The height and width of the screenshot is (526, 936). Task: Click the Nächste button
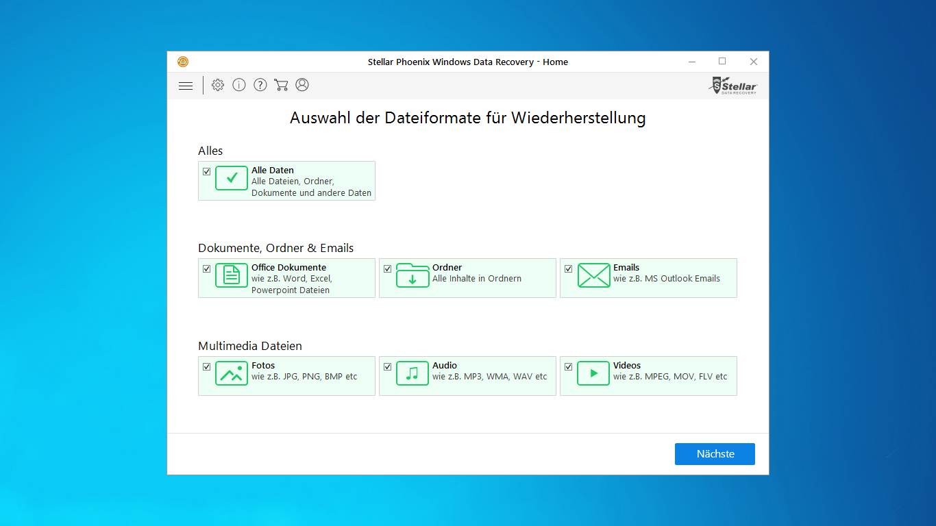pos(715,454)
